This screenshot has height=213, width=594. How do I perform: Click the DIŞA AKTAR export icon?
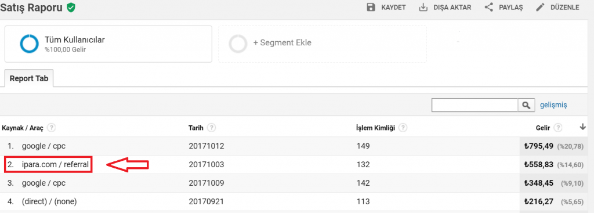423,7
